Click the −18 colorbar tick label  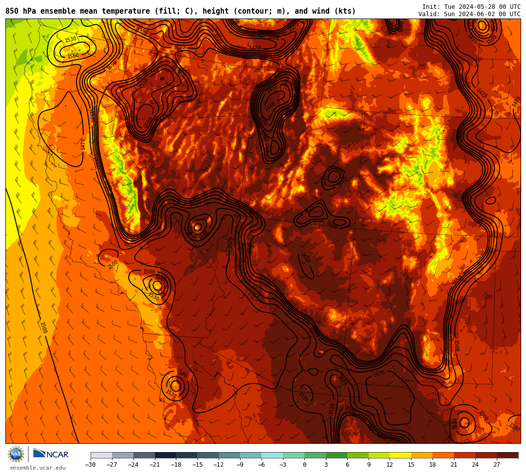(x=176, y=465)
